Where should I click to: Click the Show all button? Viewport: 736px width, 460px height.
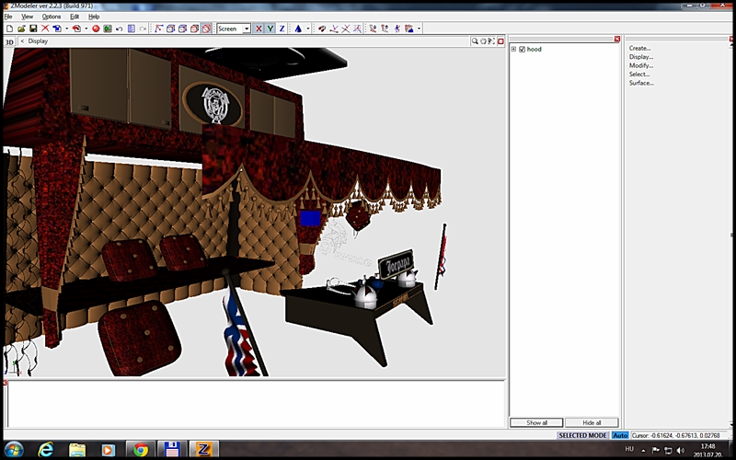(x=536, y=422)
